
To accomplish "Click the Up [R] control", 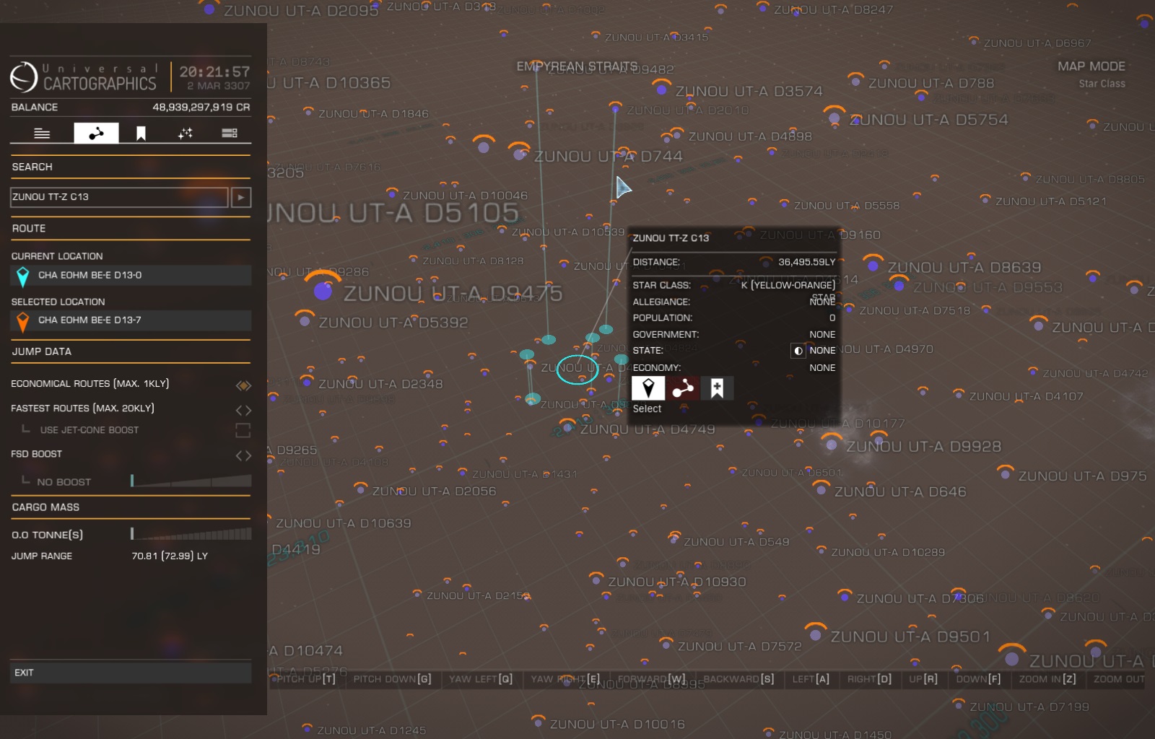I will click(923, 679).
